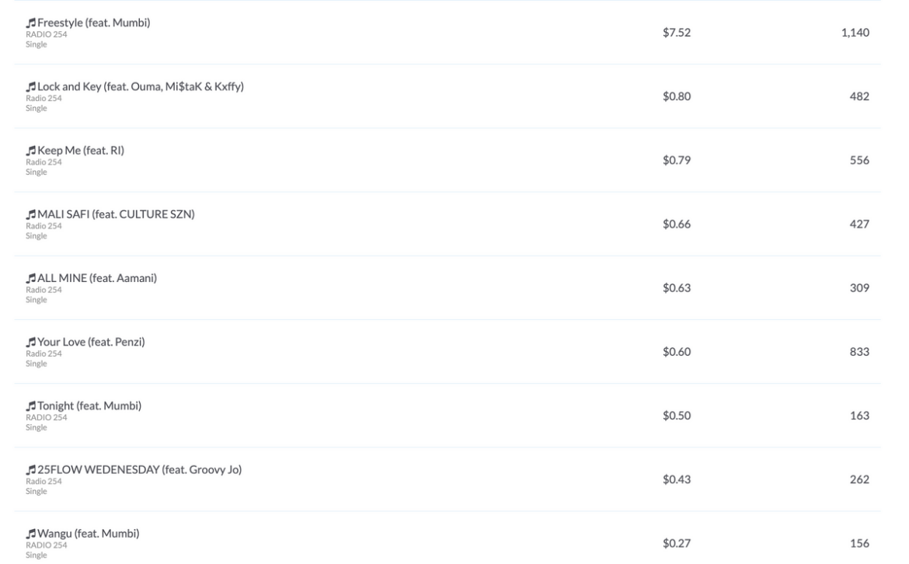Select the Tonight (feat. Mumbi) title
The height and width of the screenshot is (564, 909).
(x=89, y=406)
